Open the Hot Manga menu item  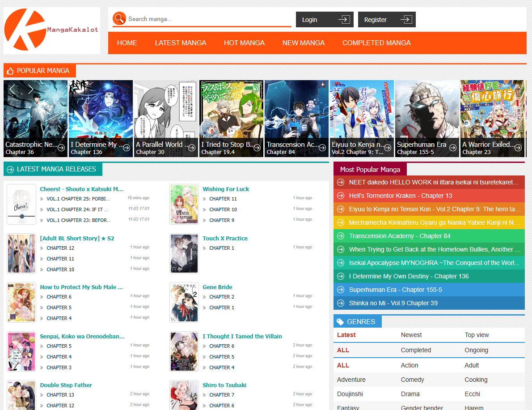244,43
